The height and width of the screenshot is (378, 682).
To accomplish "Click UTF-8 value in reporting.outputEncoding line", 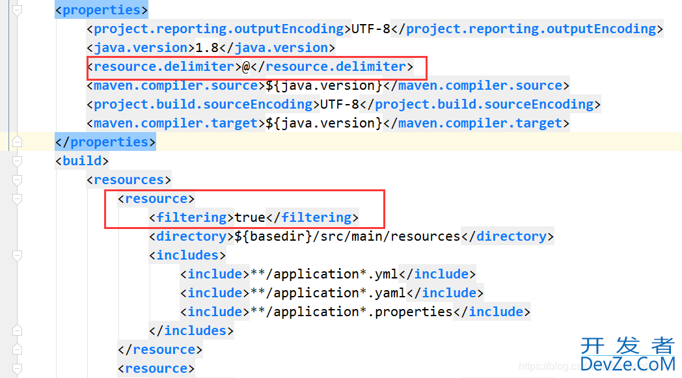I will click(x=370, y=29).
